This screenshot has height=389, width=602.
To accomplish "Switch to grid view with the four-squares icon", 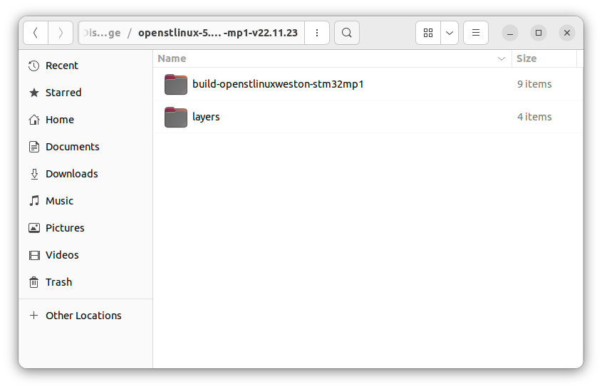I will (428, 33).
